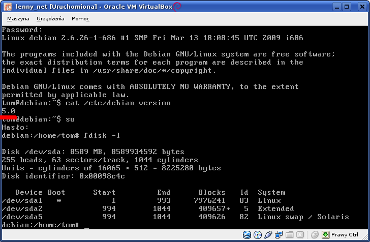Click the green keyboard capture arrow icon

pyautogui.click(x=326, y=235)
